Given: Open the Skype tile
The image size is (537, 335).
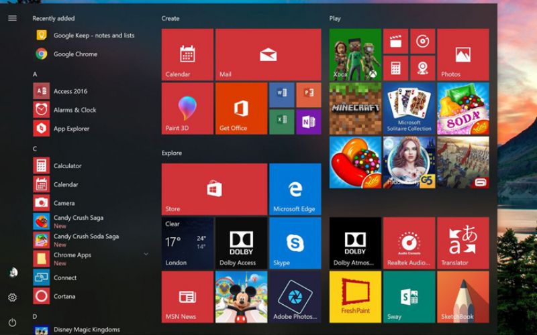Looking at the screenshot, I should point(295,243).
